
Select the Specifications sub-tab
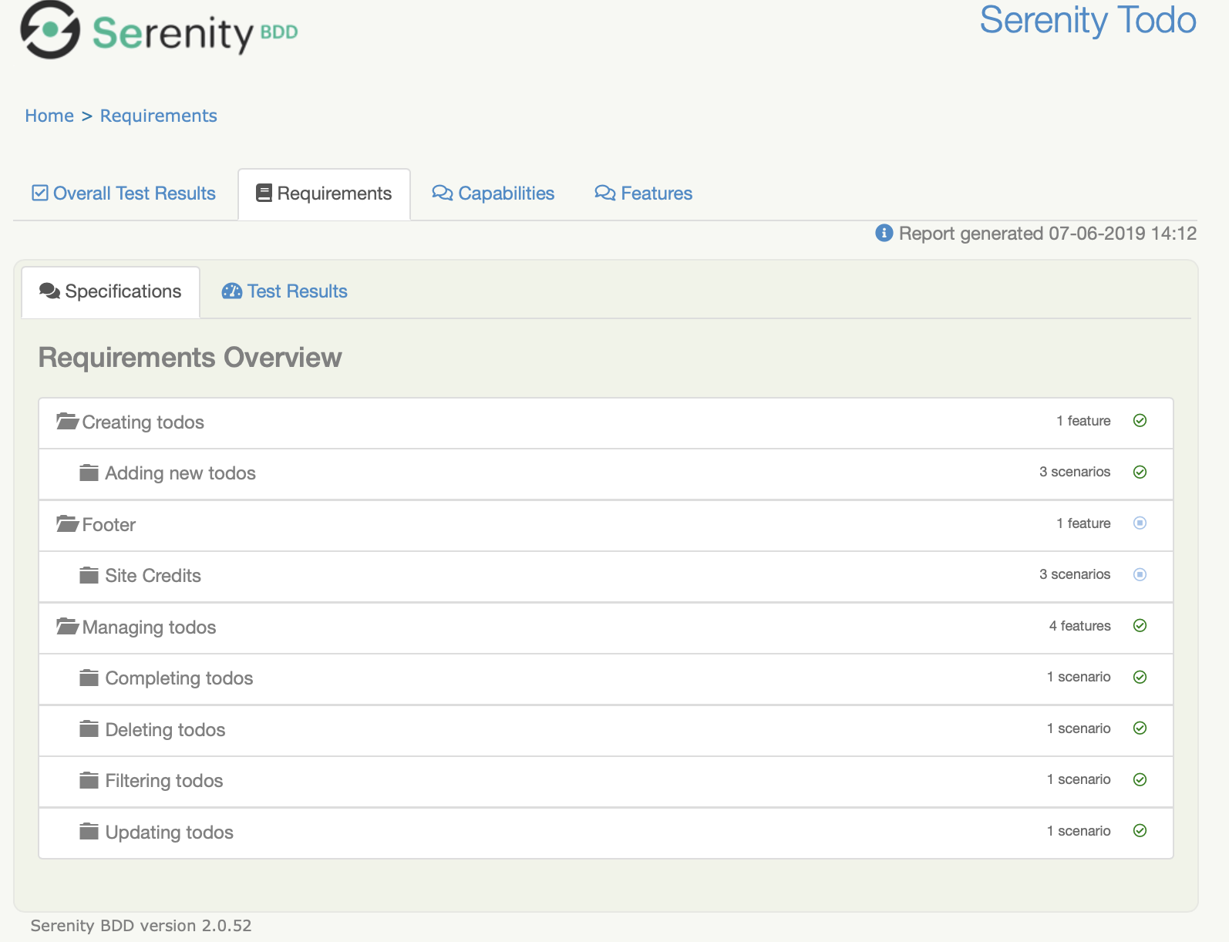111,292
